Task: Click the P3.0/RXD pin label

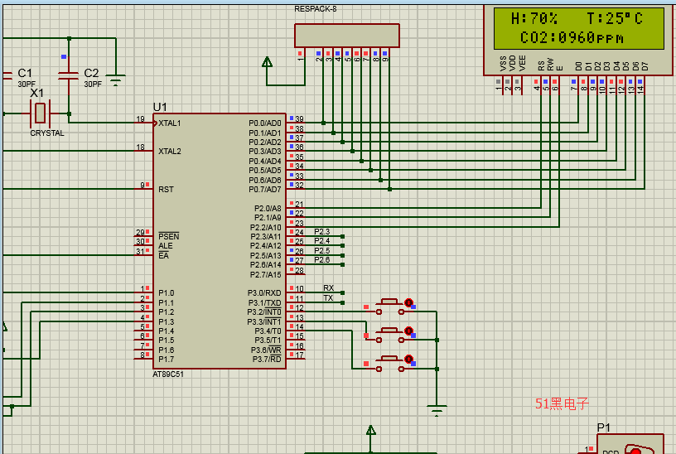Action: (264, 293)
